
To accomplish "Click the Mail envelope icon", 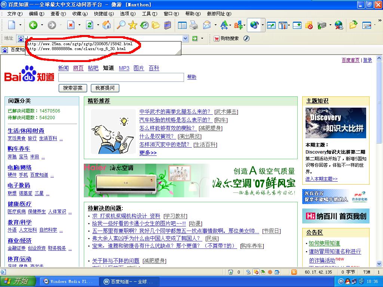I will [x=206, y=25].
